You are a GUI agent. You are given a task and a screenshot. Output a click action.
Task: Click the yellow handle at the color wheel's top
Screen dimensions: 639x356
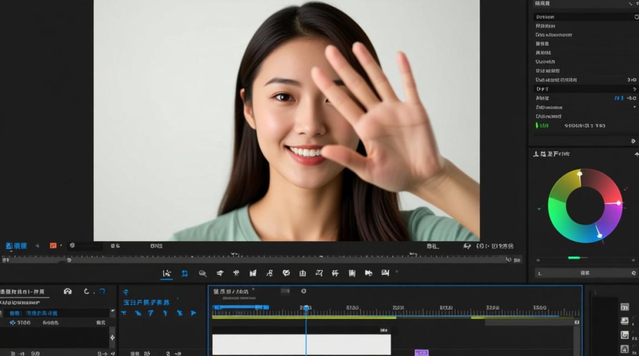click(579, 174)
